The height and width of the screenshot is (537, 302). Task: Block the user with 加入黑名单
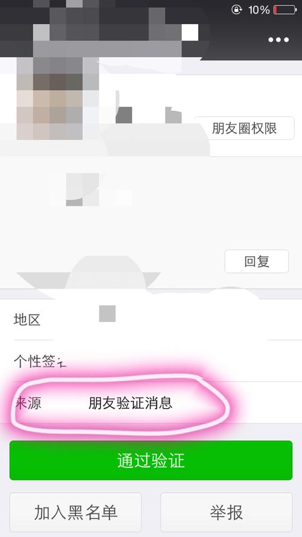[x=75, y=512]
